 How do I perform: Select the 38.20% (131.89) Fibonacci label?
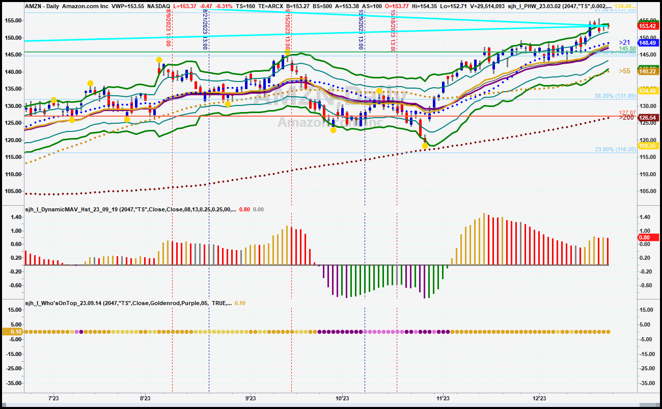(615, 96)
